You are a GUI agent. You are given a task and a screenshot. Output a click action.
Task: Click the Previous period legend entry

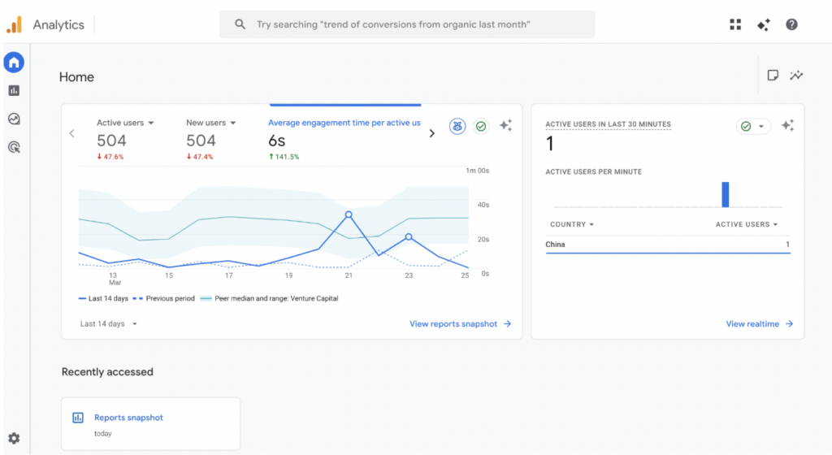point(164,298)
